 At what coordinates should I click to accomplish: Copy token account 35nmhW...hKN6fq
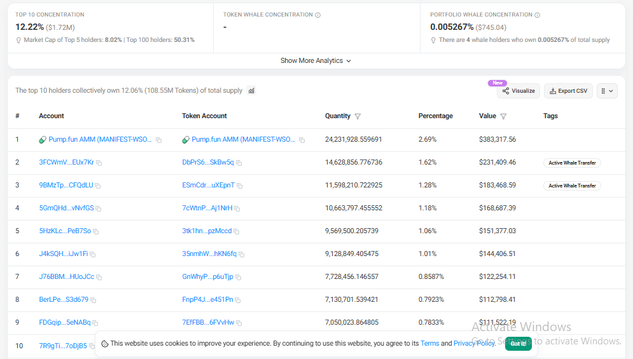point(241,254)
